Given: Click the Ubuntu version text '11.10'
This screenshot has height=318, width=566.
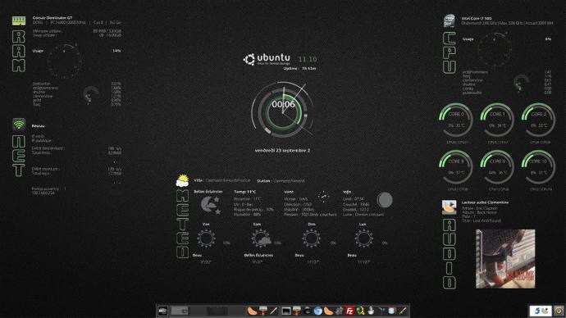Looking at the screenshot, I should [x=308, y=59].
